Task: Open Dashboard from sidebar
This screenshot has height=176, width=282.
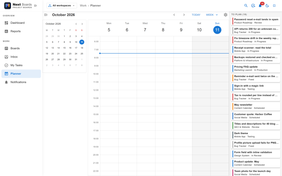Action: tap(21, 23)
